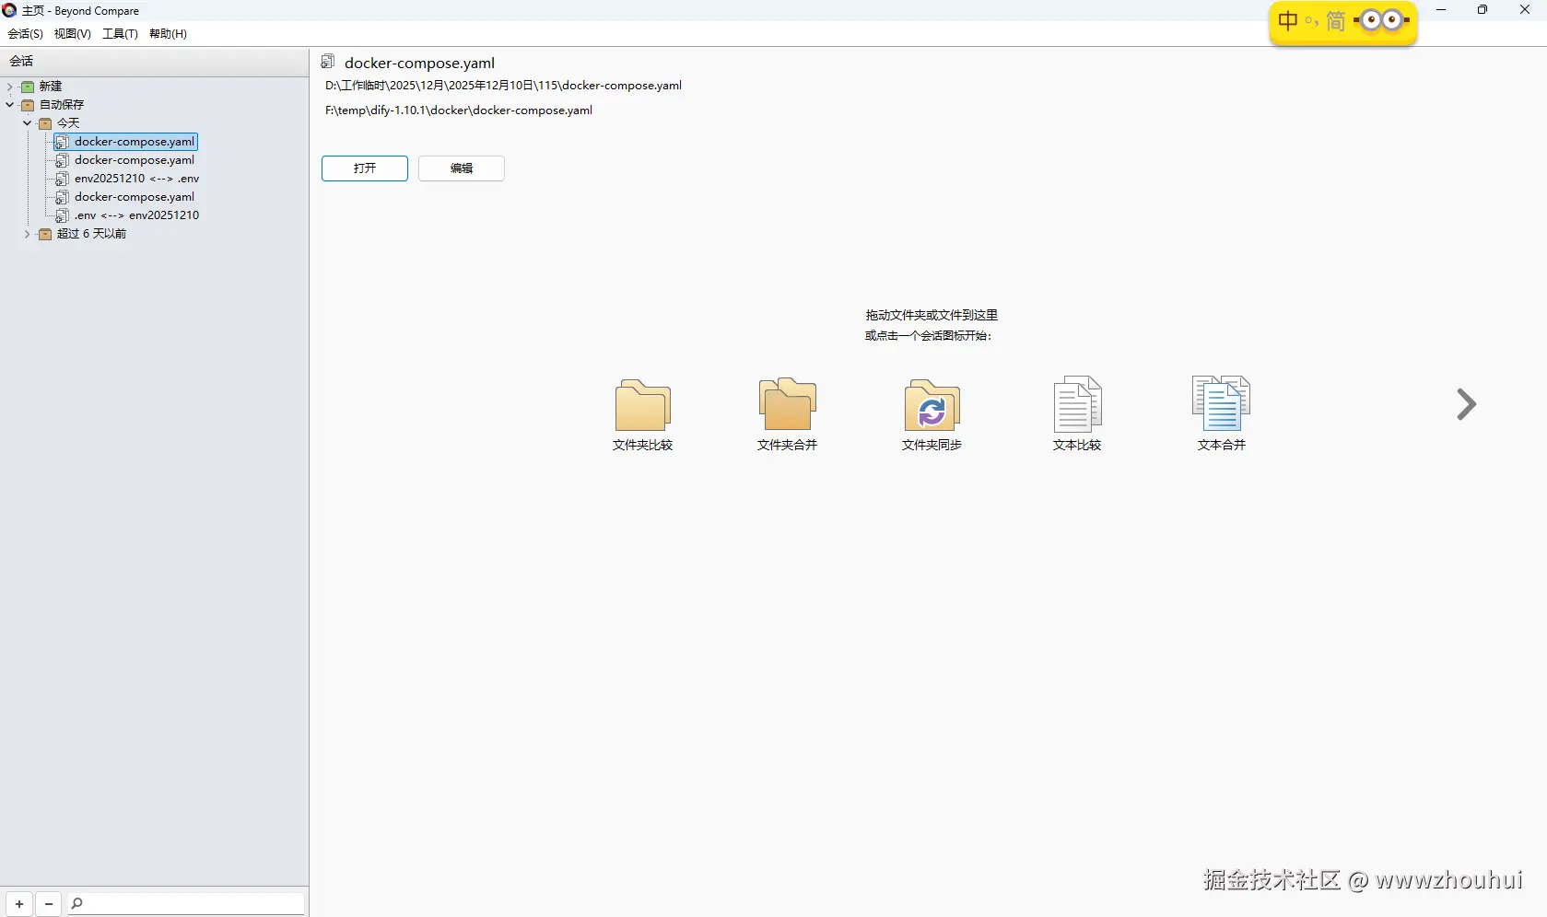Show more session types with right arrow

click(x=1466, y=404)
